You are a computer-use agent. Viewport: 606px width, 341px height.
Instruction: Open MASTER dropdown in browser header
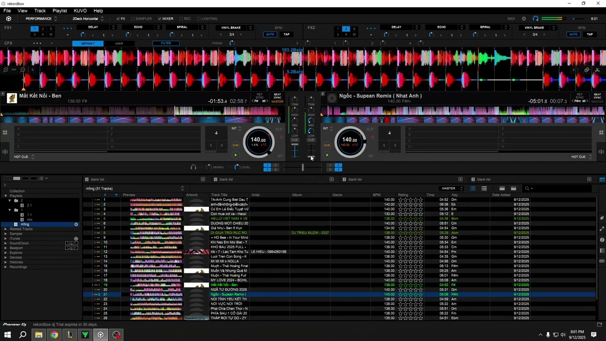452,188
